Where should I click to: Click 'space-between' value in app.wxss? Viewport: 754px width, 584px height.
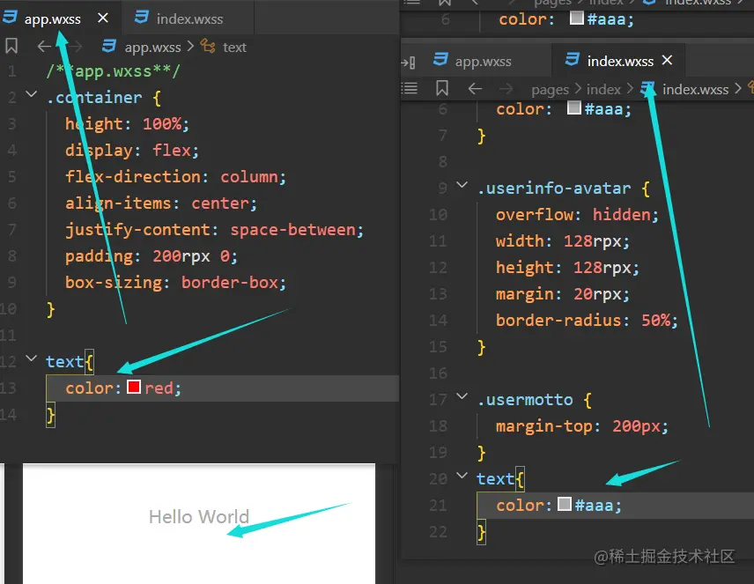point(292,230)
